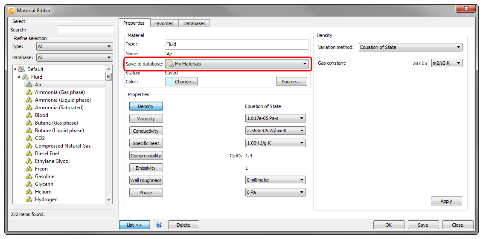This screenshot has width=483, height=239.
Task: Click the Ethylene Glycol material icon
Action: [x=29, y=161]
